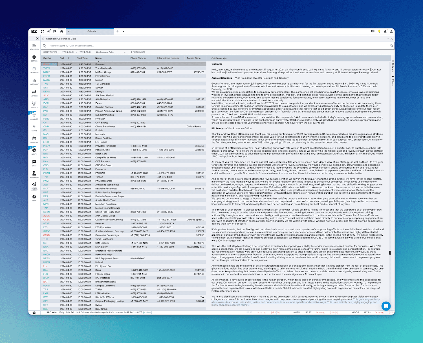Sort by Start Time column header
This screenshot has height=343, width=423.
(82, 58)
